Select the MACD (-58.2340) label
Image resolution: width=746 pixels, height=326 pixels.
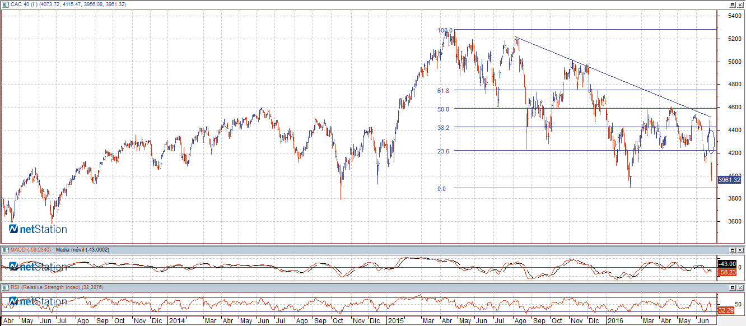(x=31, y=250)
